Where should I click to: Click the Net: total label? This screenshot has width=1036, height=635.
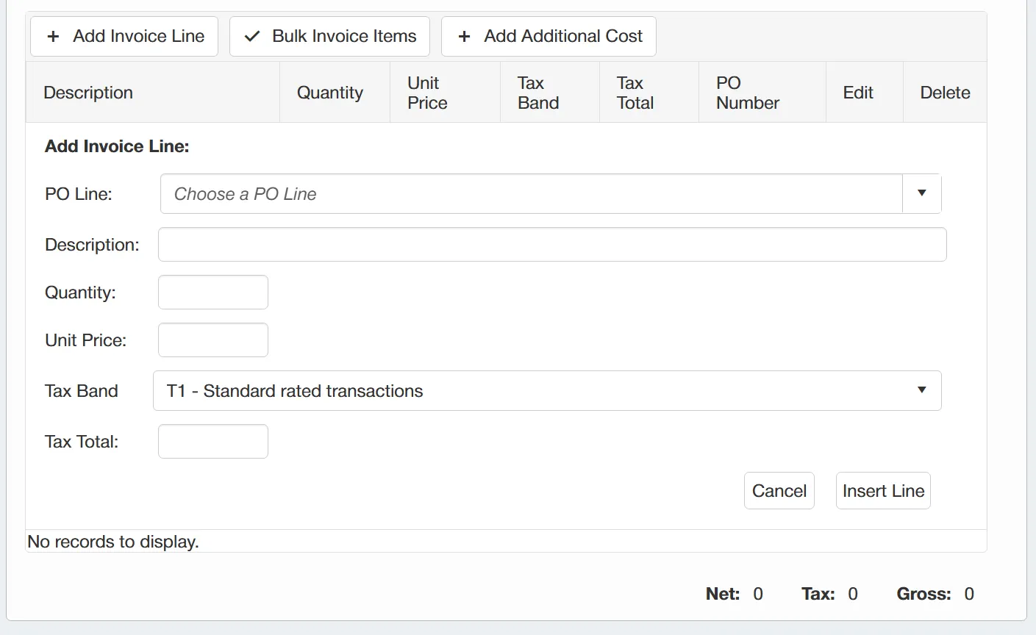point(723,594)
